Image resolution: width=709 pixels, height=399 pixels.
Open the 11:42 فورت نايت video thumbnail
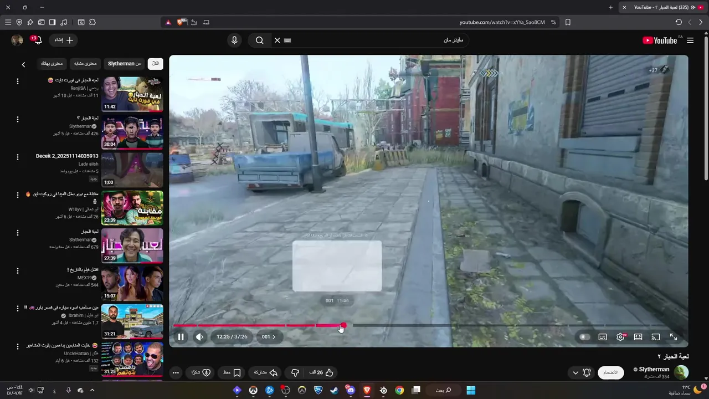coord(132,94)
